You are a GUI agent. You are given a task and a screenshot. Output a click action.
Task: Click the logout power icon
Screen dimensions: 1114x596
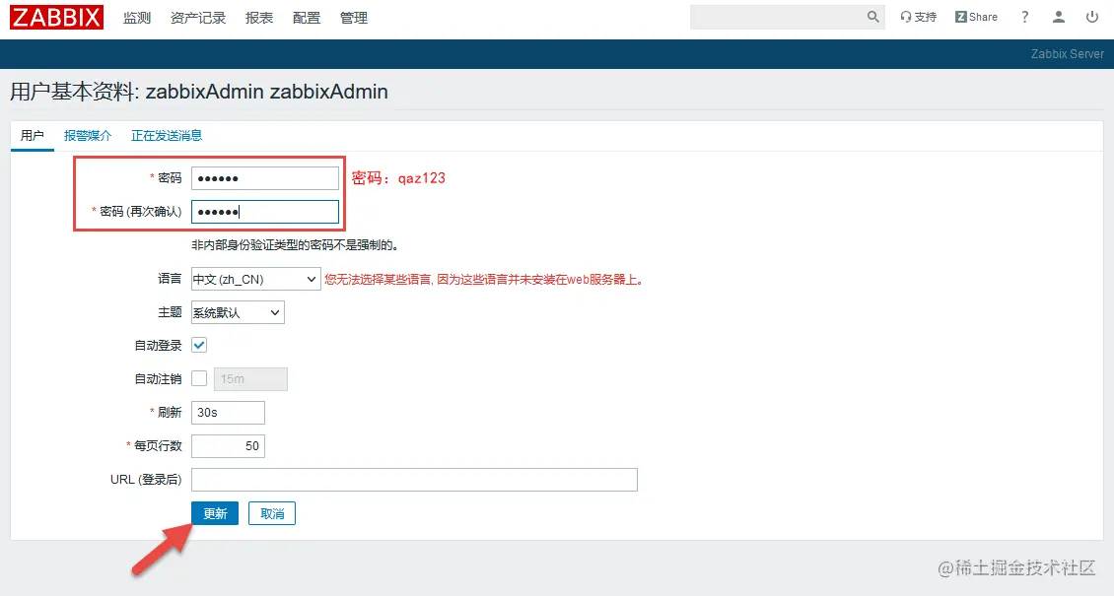(x=1093, y=17)
